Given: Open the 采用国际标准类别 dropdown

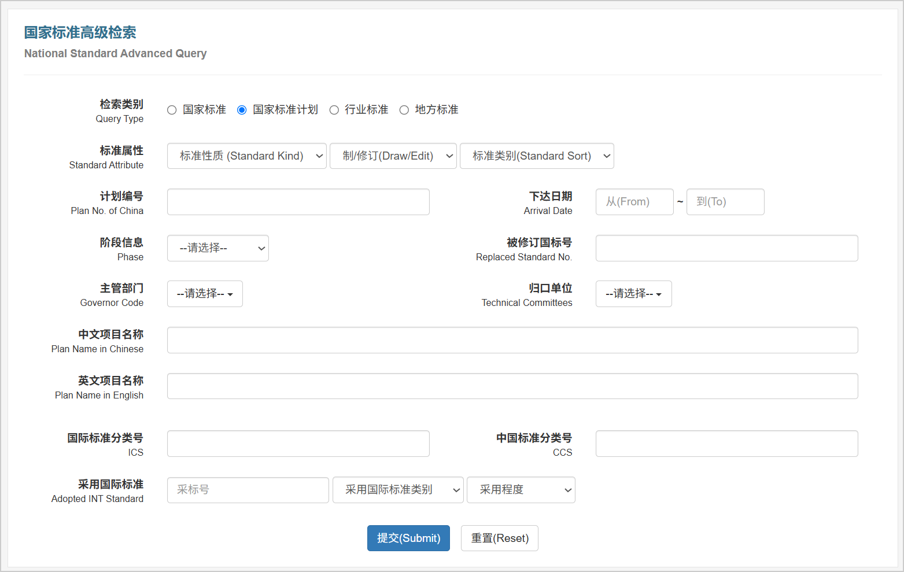Looking at the screenshot, I should (398, 490).
